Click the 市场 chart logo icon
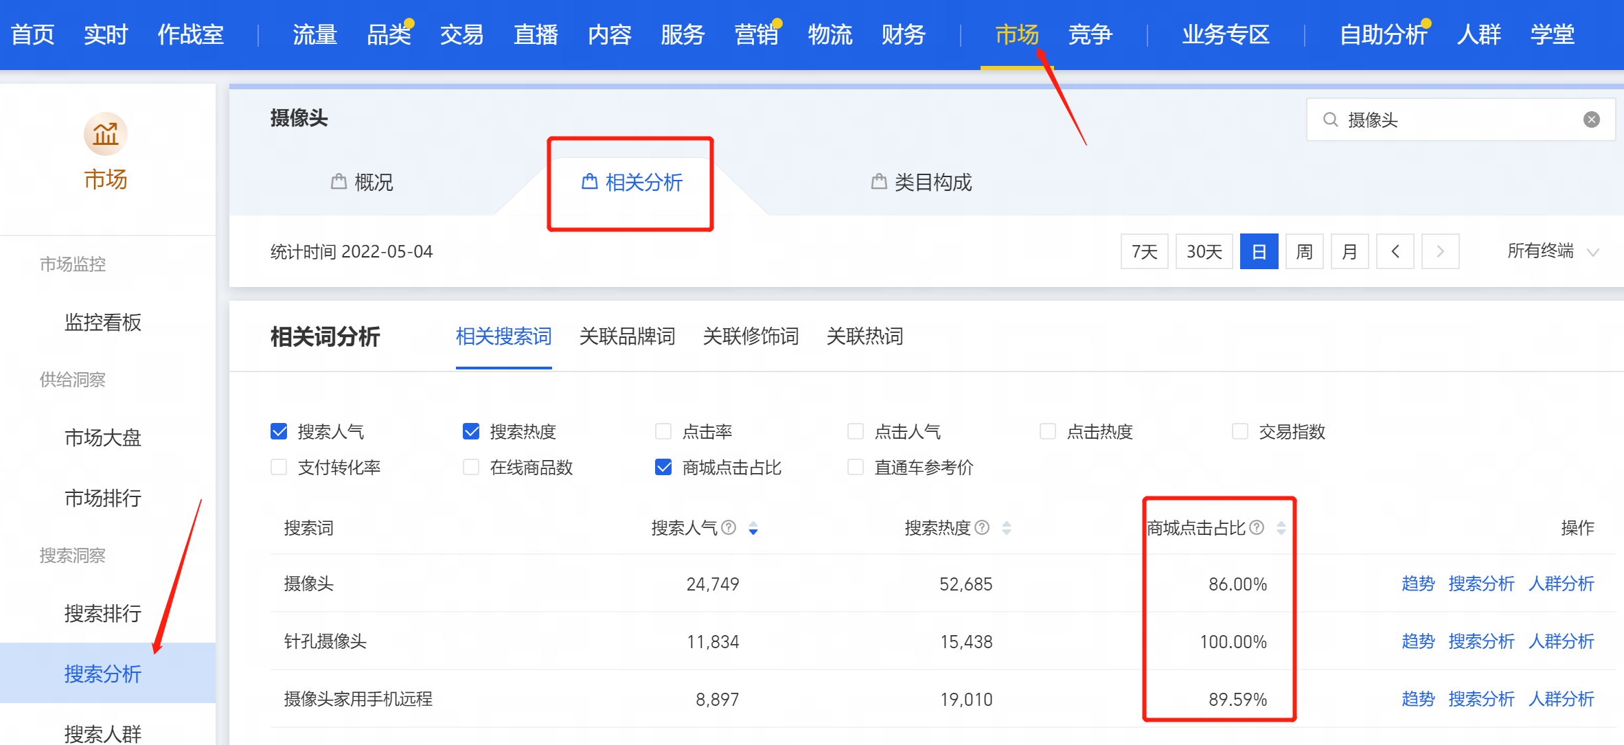1624x745 pixels. click(106, 134)
